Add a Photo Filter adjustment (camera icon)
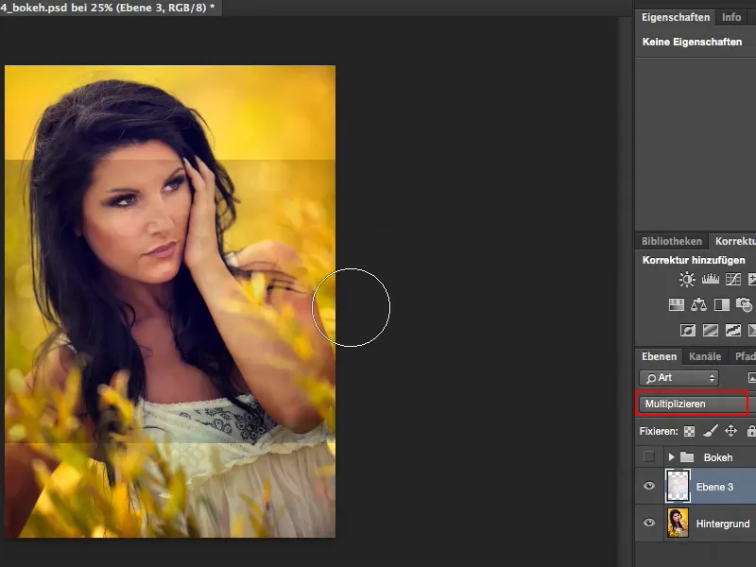The height and width of the screenshot is (567, 756). tap(744, 304)
